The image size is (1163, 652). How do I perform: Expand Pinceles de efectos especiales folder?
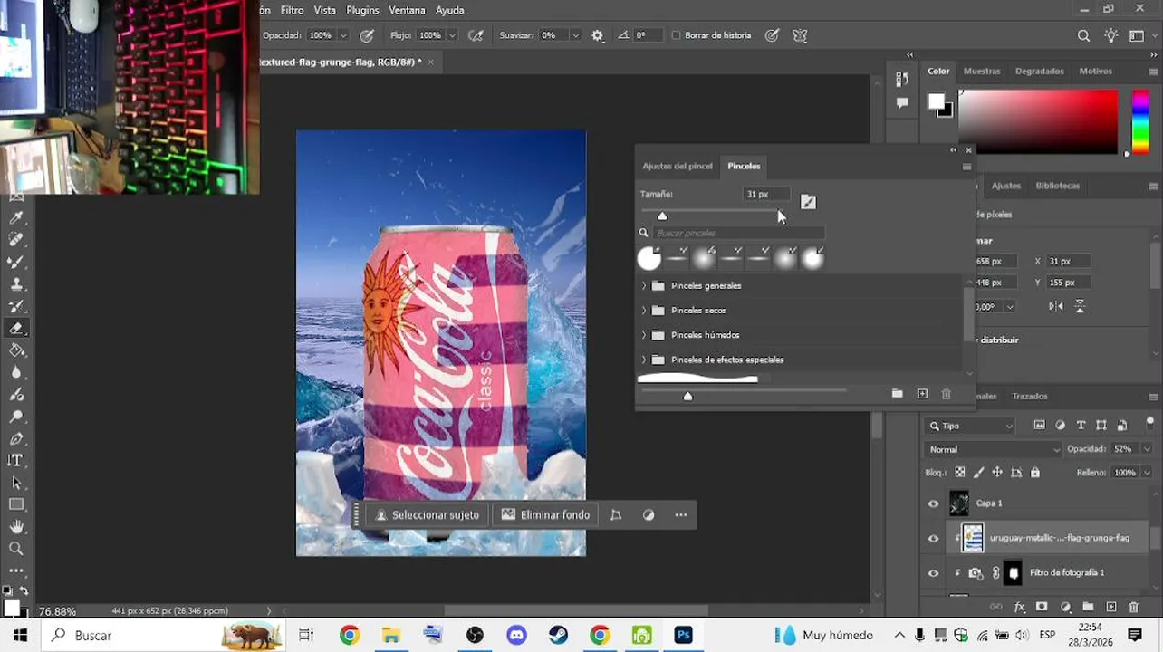[644, 360]
